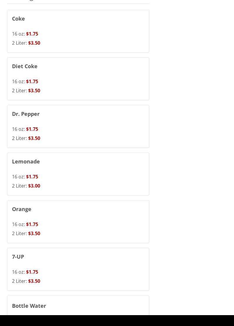The height and width of the screenshot is (326, 234).
Task: Select 7-UP 16 oz price
Action: [x=32, y=272]
